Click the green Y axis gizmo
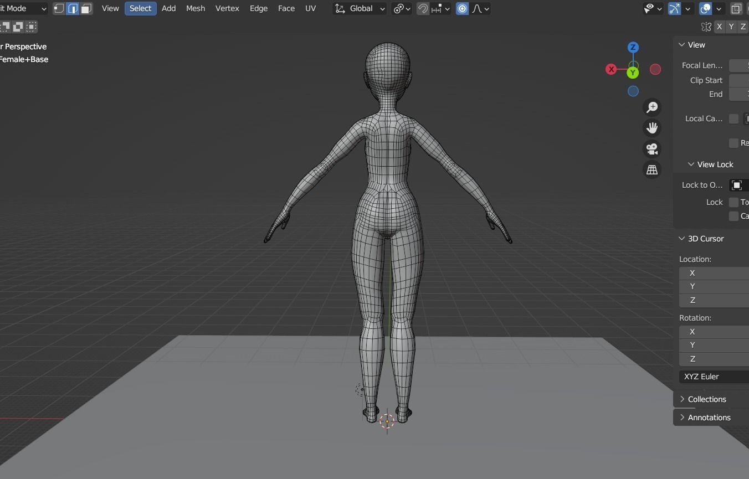The image size is (749, 479). click(x=633, y=73)
